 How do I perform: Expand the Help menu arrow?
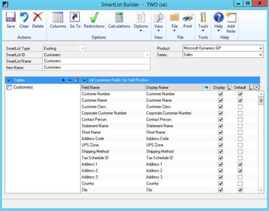(x=218, y=31)
